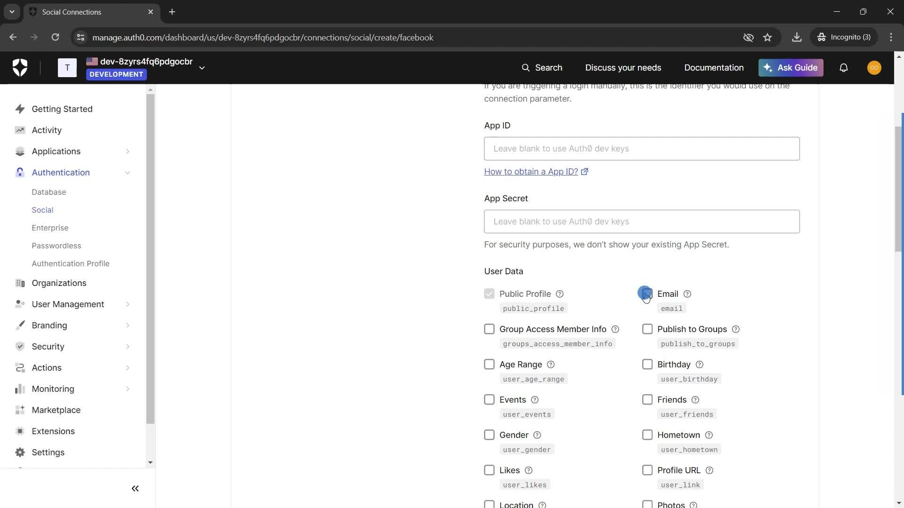Open the user avatar menu
This screenshot has height=508, width=904.
click(x=874, y=68)
